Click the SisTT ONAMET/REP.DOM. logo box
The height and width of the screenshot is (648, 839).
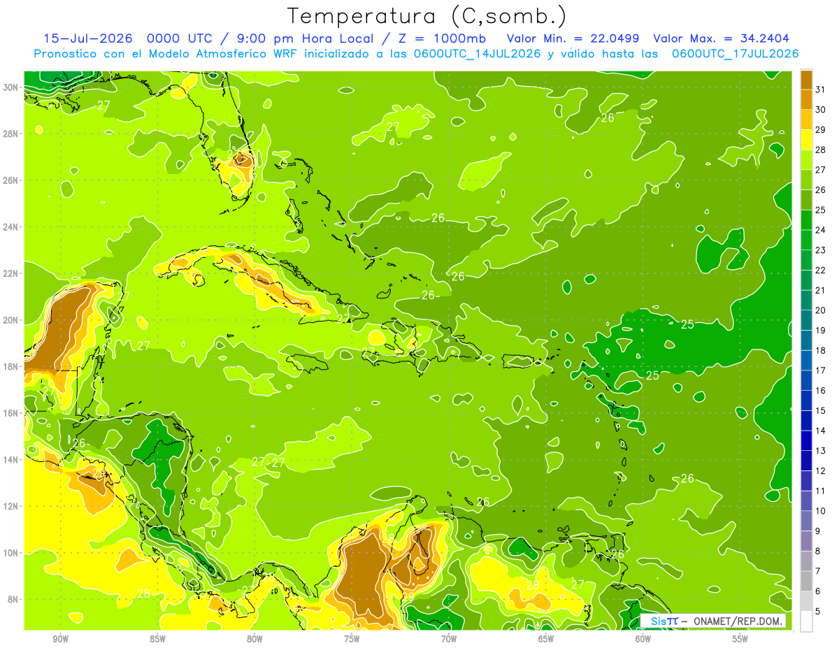(x=713, y=621)
